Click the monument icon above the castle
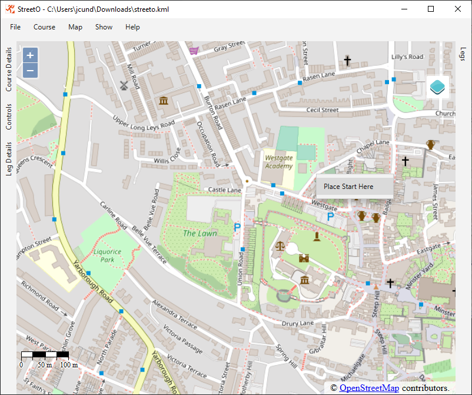472x395 pixels. coord(317,236)
